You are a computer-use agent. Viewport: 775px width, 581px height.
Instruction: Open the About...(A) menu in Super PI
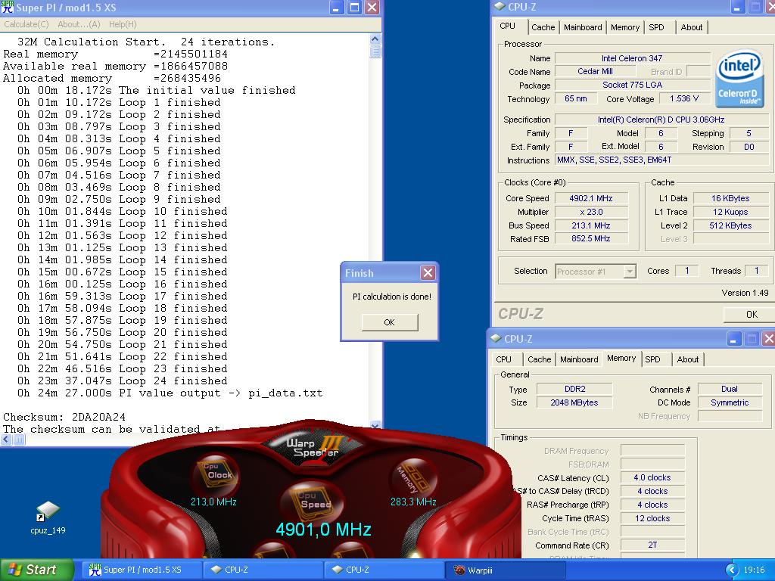pos(79,24)
